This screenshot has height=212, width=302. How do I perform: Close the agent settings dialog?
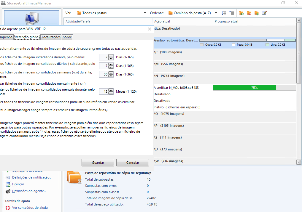[150, 29]
